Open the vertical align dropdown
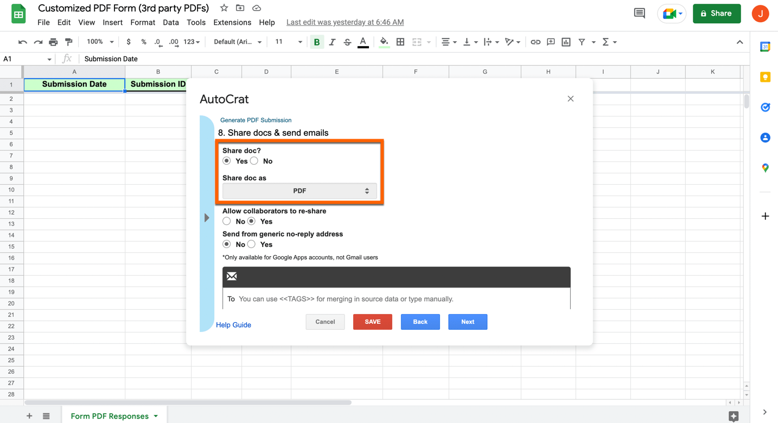 pos(469,42)
